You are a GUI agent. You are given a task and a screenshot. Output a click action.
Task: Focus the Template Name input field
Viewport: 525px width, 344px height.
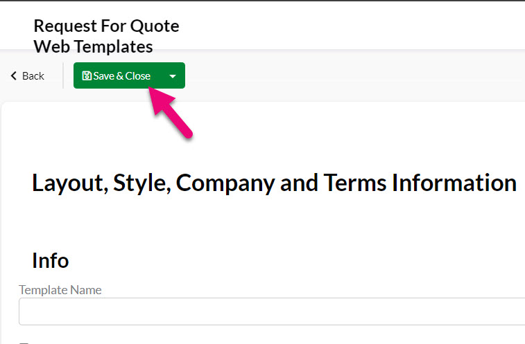(272, 311)
